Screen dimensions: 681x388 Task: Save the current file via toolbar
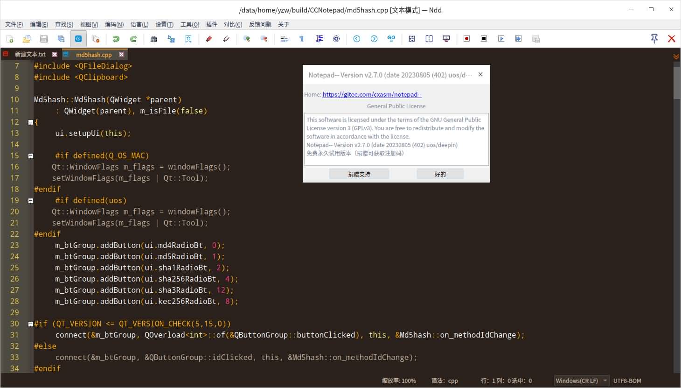(x=43, y=39)
